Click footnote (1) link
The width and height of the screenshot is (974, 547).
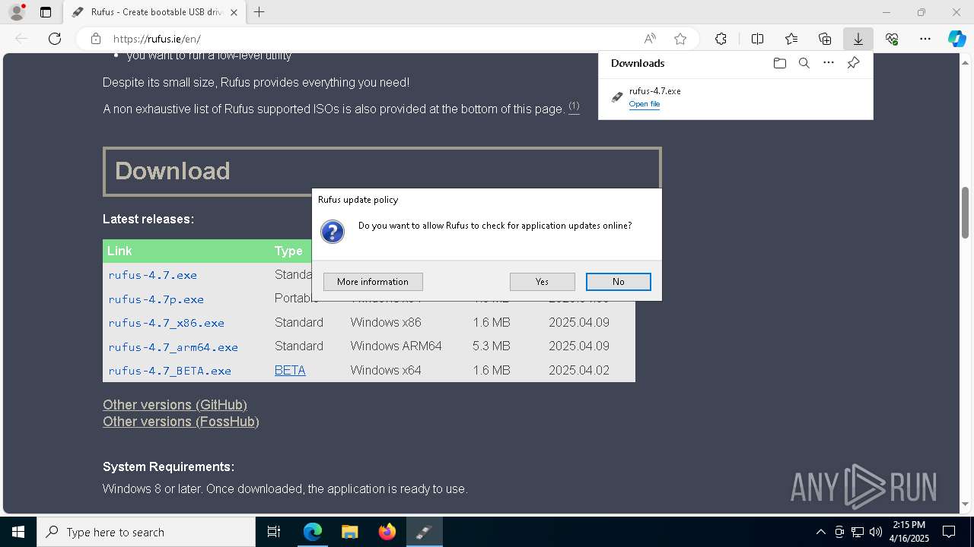(x=574, y=106)
